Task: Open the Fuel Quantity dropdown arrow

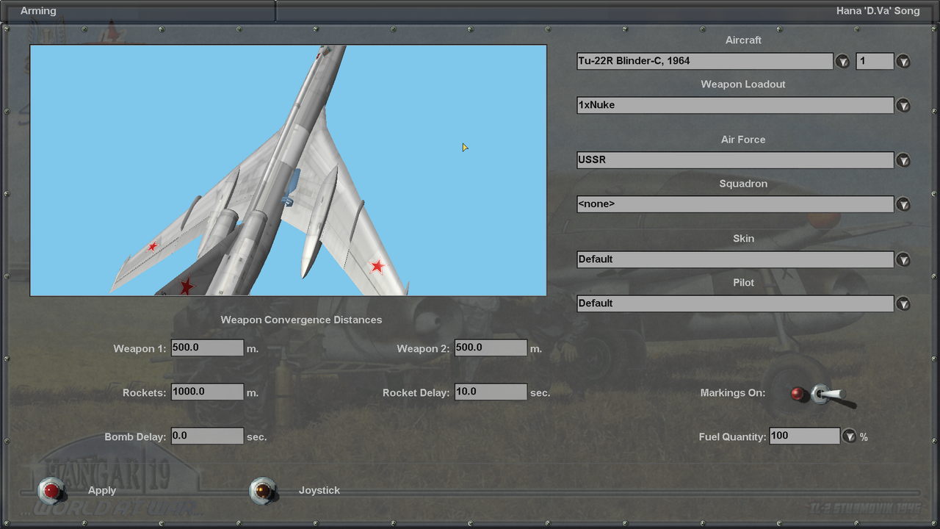Action: tap(850, 436)
